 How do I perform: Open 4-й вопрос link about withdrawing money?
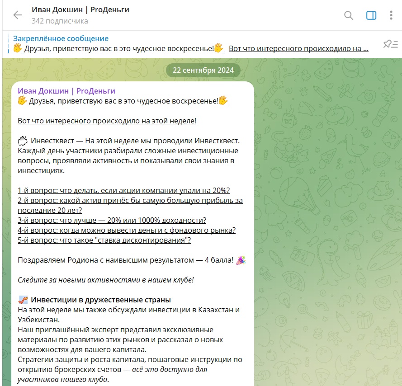(x=127, y=230)
